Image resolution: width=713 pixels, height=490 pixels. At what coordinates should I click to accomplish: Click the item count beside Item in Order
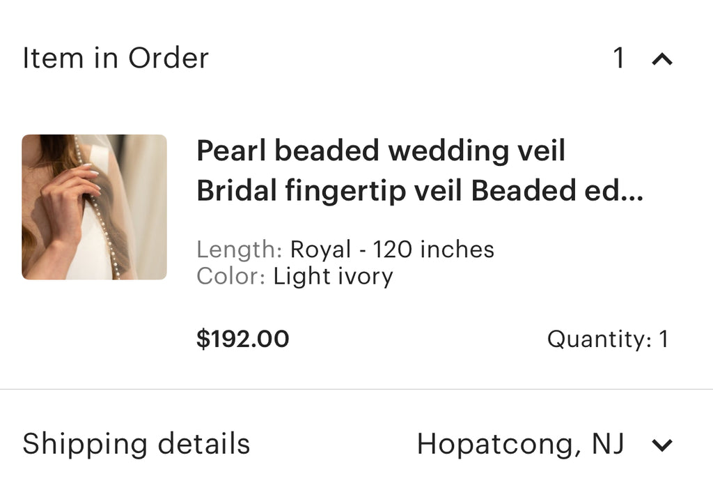tap(618, 59)
